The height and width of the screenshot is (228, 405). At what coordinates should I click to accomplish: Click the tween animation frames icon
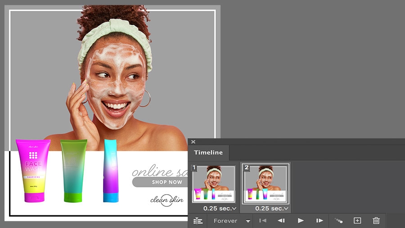(338, 220)
